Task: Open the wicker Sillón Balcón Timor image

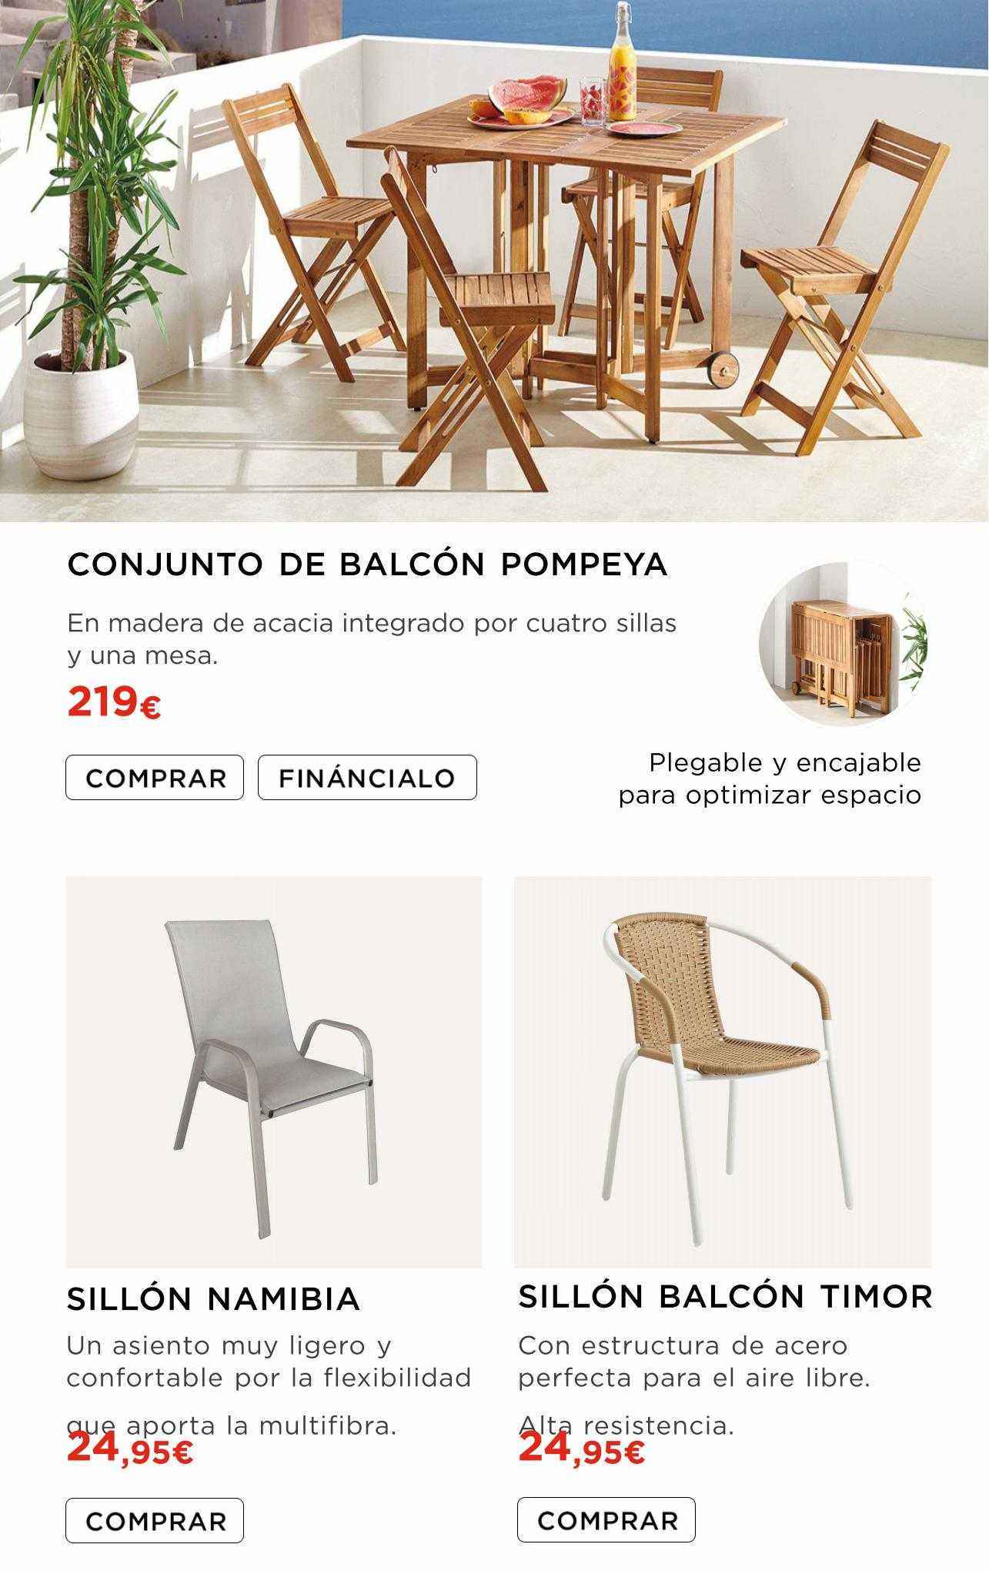Action: tap(723, 1072)
